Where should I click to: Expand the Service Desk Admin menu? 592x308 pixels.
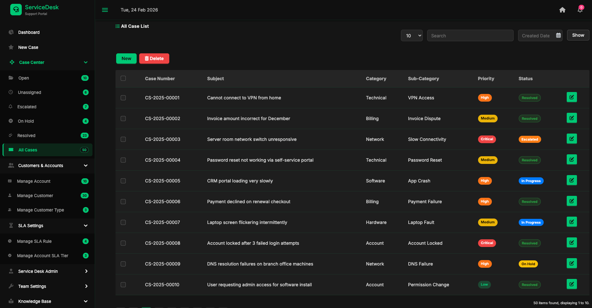tap(48, 271)
